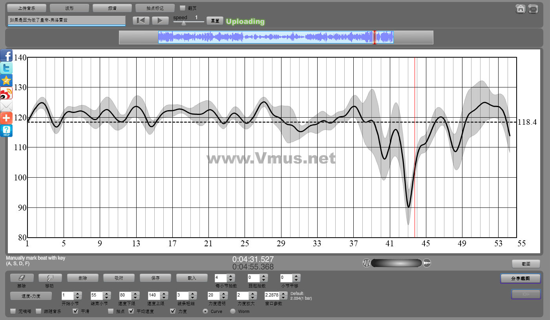
Task: Click the fullscreen icon in top-right corner
Action: (533, 9)
